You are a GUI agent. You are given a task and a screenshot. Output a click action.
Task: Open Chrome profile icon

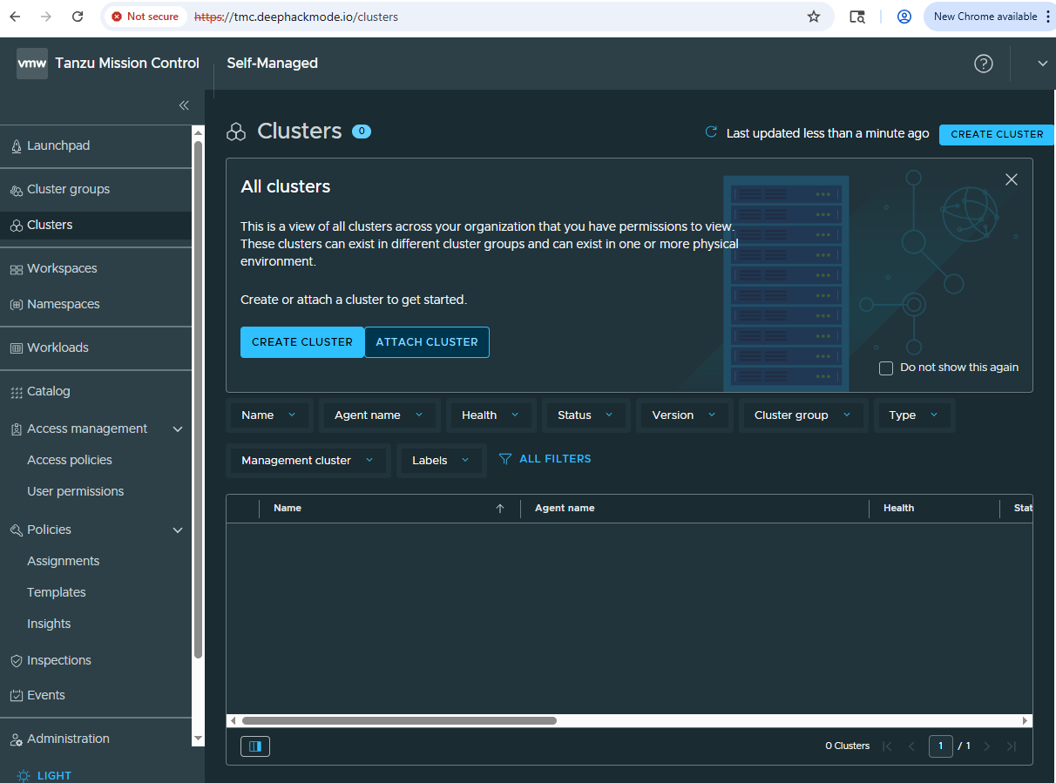tap(904, 17)
